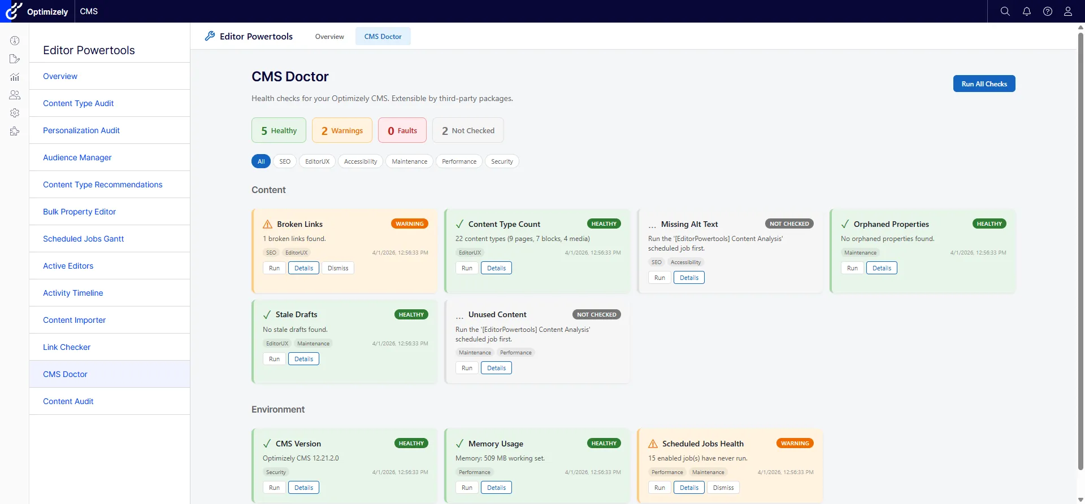Screen dimensions: 1085x504
Task: Switch to the Overview tab
Action: point(329,37)
